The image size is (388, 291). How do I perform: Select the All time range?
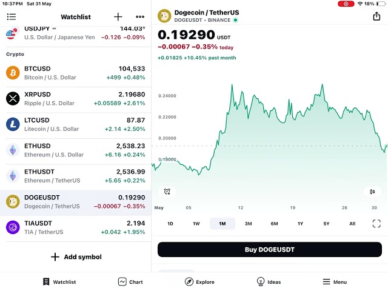[352, 224]
